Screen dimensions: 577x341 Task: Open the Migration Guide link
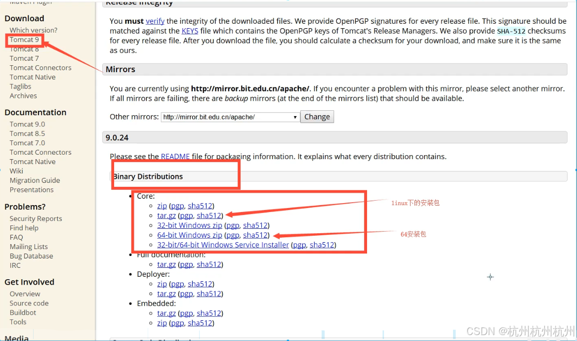pos(35,180)
